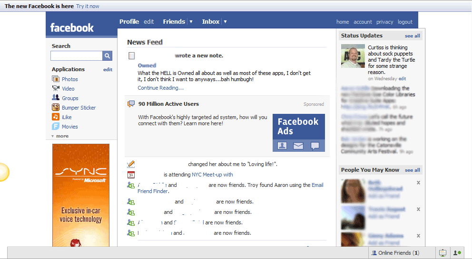Click the speech bubble icon in the Facebook Ads banner

315,146
